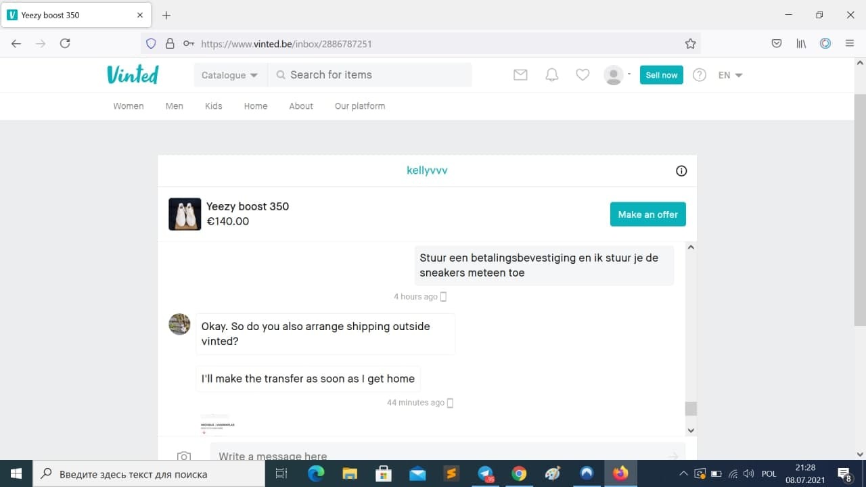The image size is (866, 487).
Task: Open the EN language dropdown
Action: tap(731, 75)
